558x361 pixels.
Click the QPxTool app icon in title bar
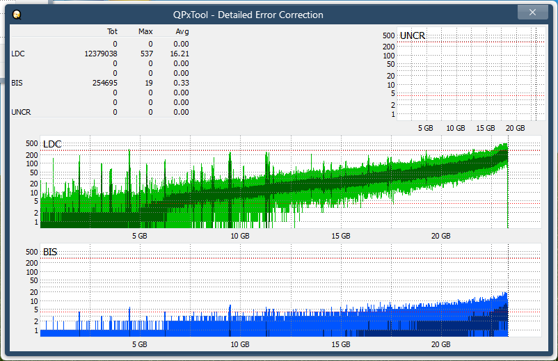17,15
